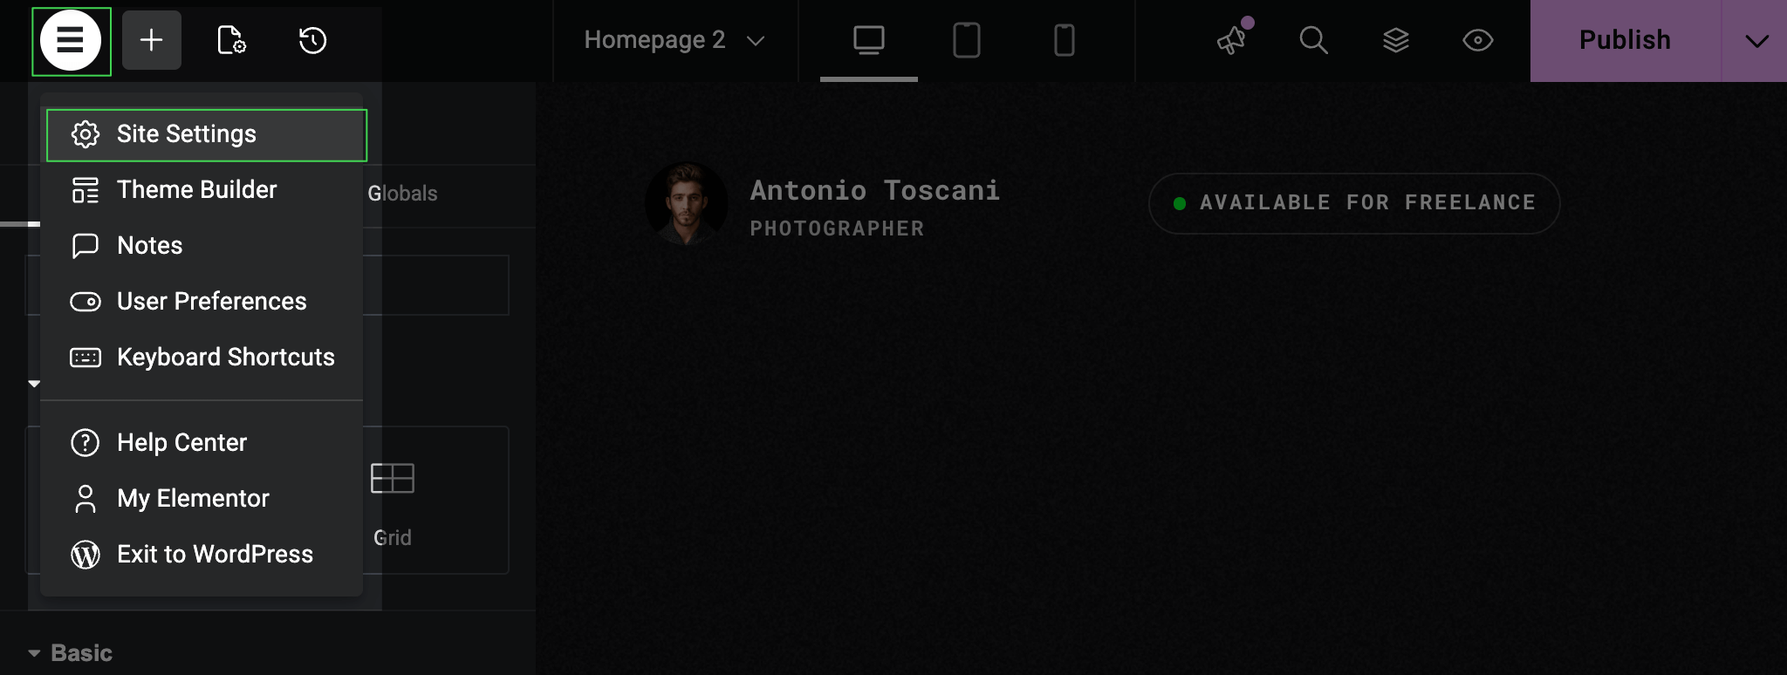Click Exit to WordPress
This screenshot has height=675, width=1787.
(x=214, y=555)
